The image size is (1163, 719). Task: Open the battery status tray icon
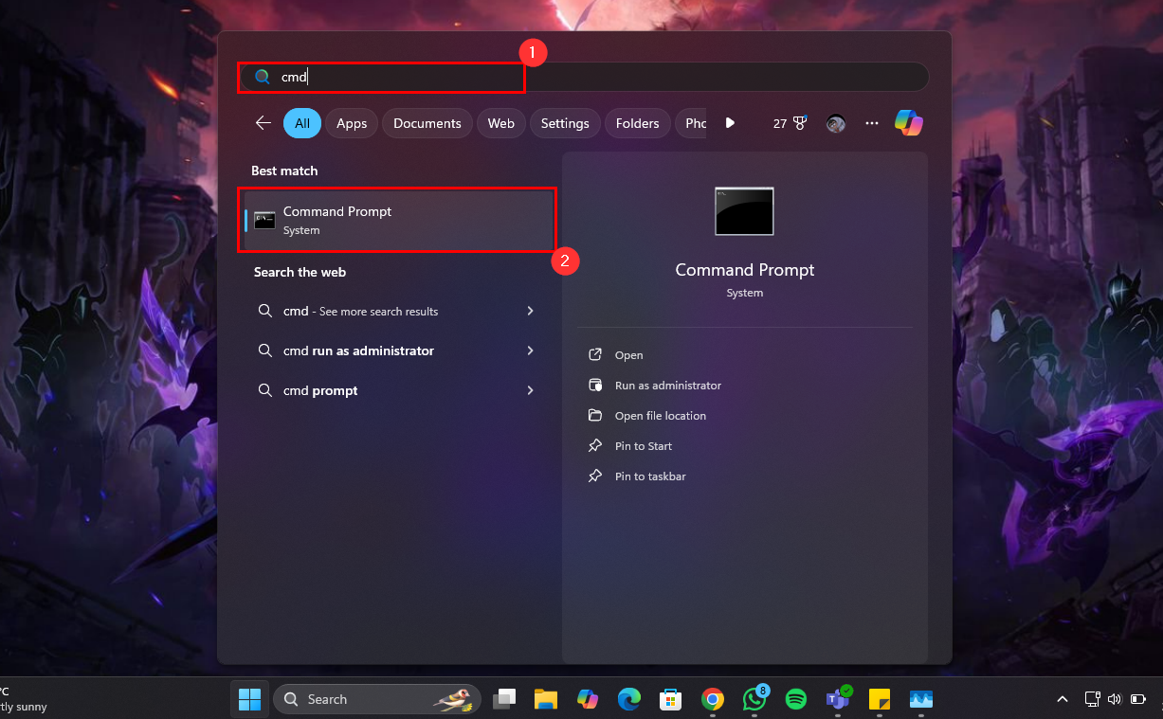[x=1138, y=699]
